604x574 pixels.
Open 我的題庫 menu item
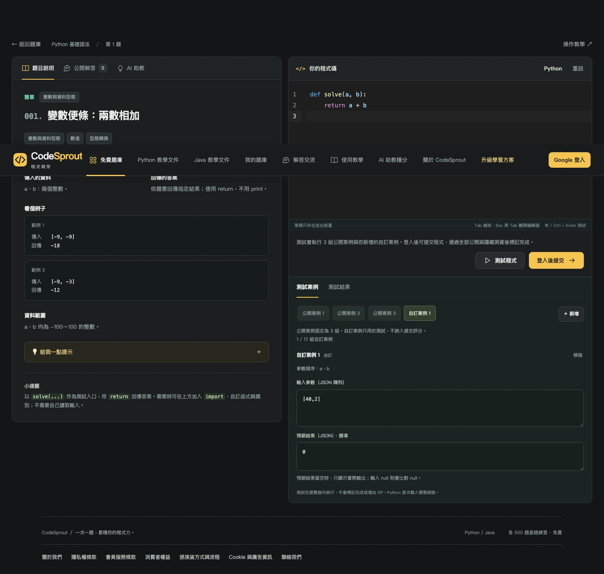tap(256, 160)
